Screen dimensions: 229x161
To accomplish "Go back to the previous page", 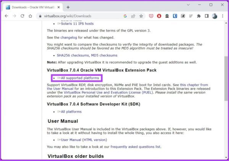I will [6, 16].
